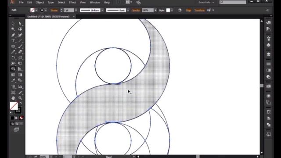This screenshot has height=158, width=281.
Task: Open the Object menu
Action: [x=40, y=3]
